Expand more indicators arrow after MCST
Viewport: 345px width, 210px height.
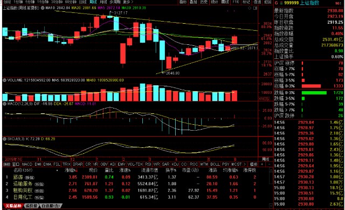click(244, 164)
